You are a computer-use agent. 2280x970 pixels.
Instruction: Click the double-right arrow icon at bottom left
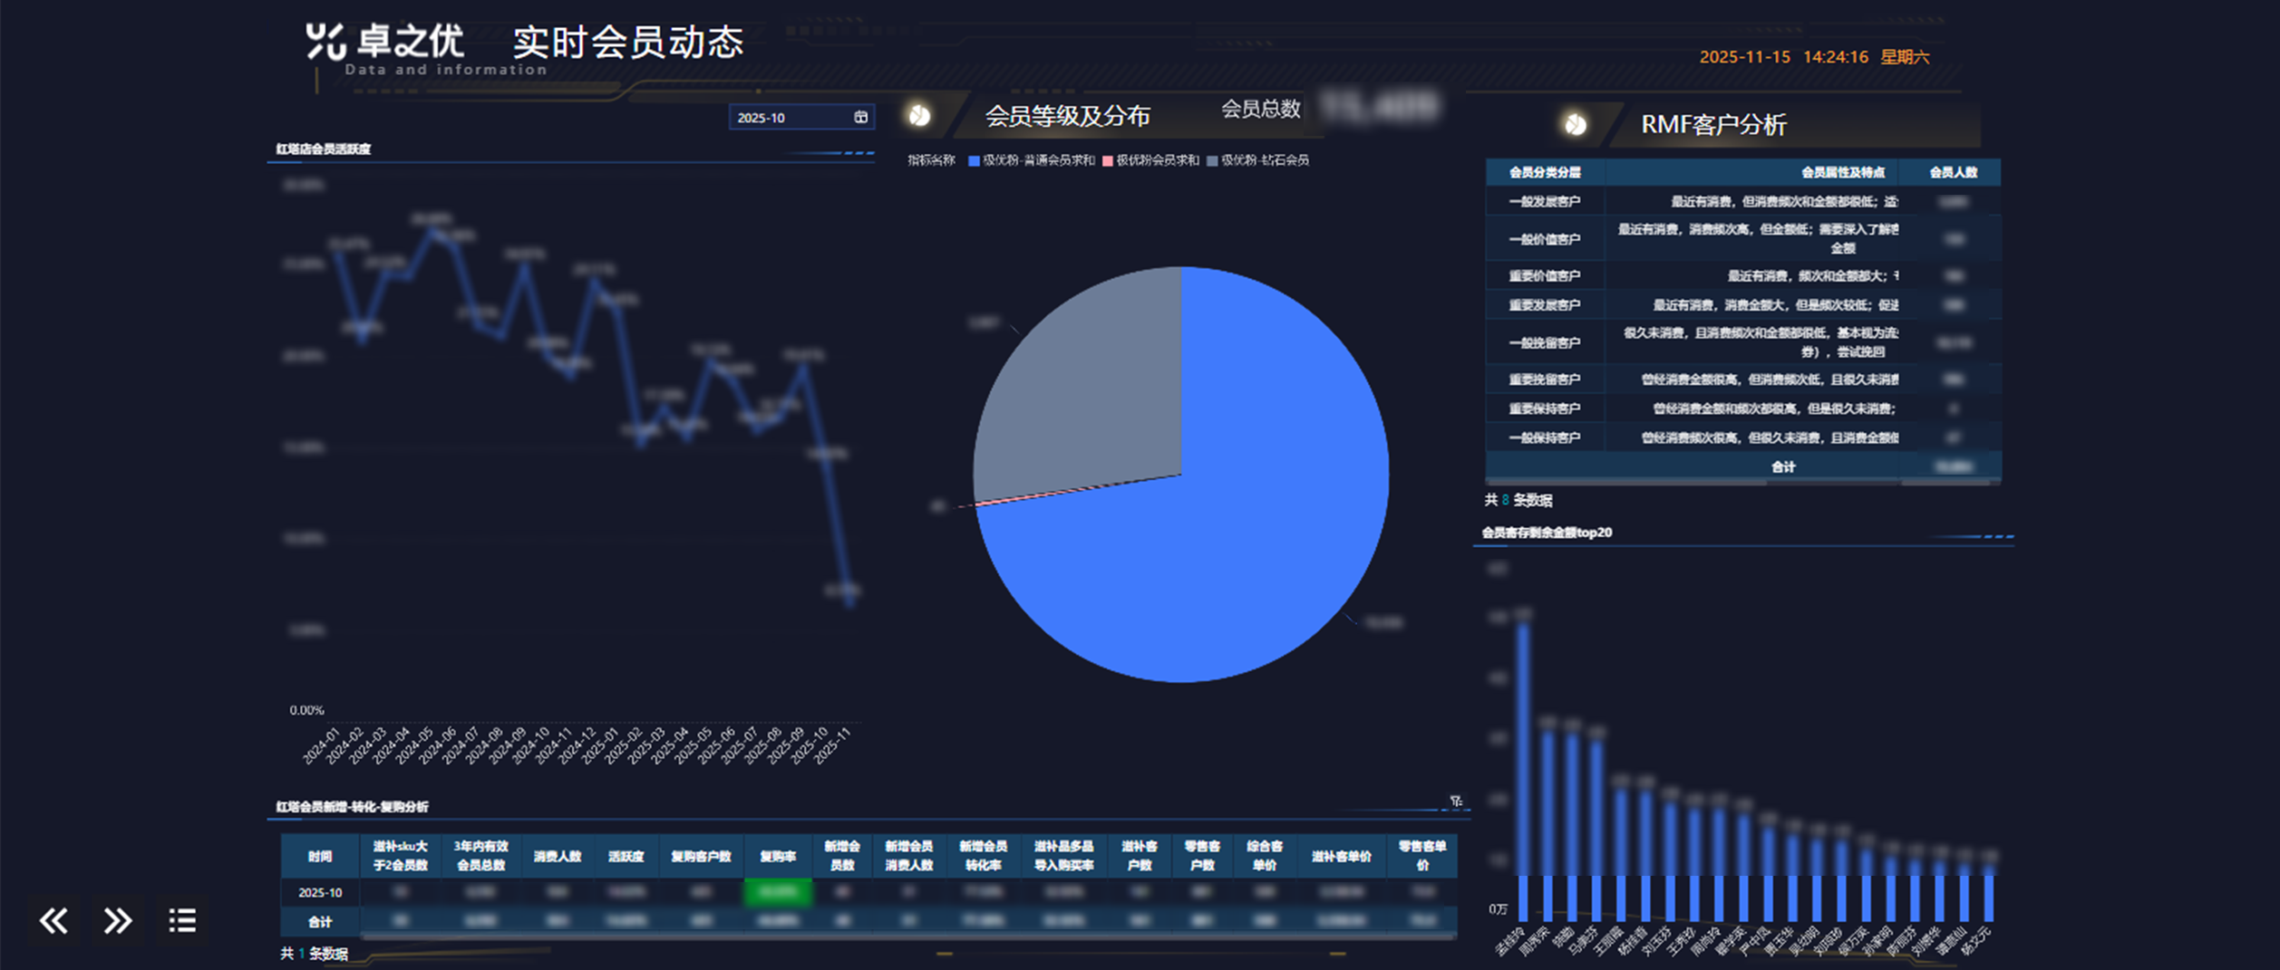[118, 920]
